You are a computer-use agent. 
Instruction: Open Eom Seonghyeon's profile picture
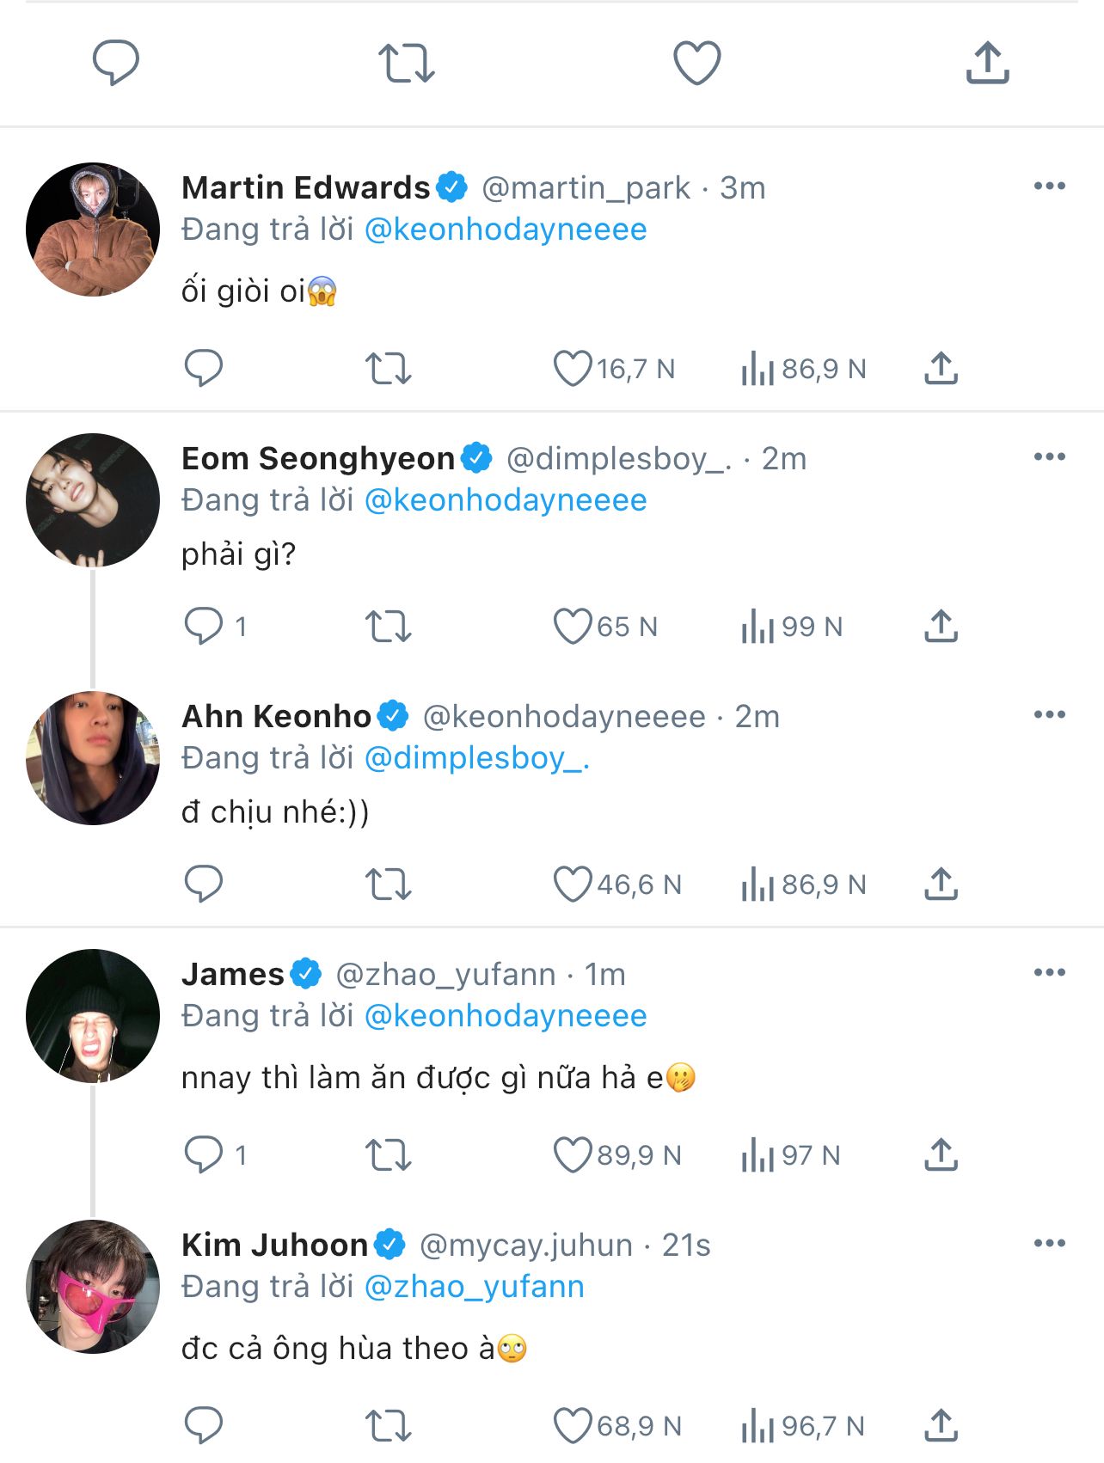point(93,500)
